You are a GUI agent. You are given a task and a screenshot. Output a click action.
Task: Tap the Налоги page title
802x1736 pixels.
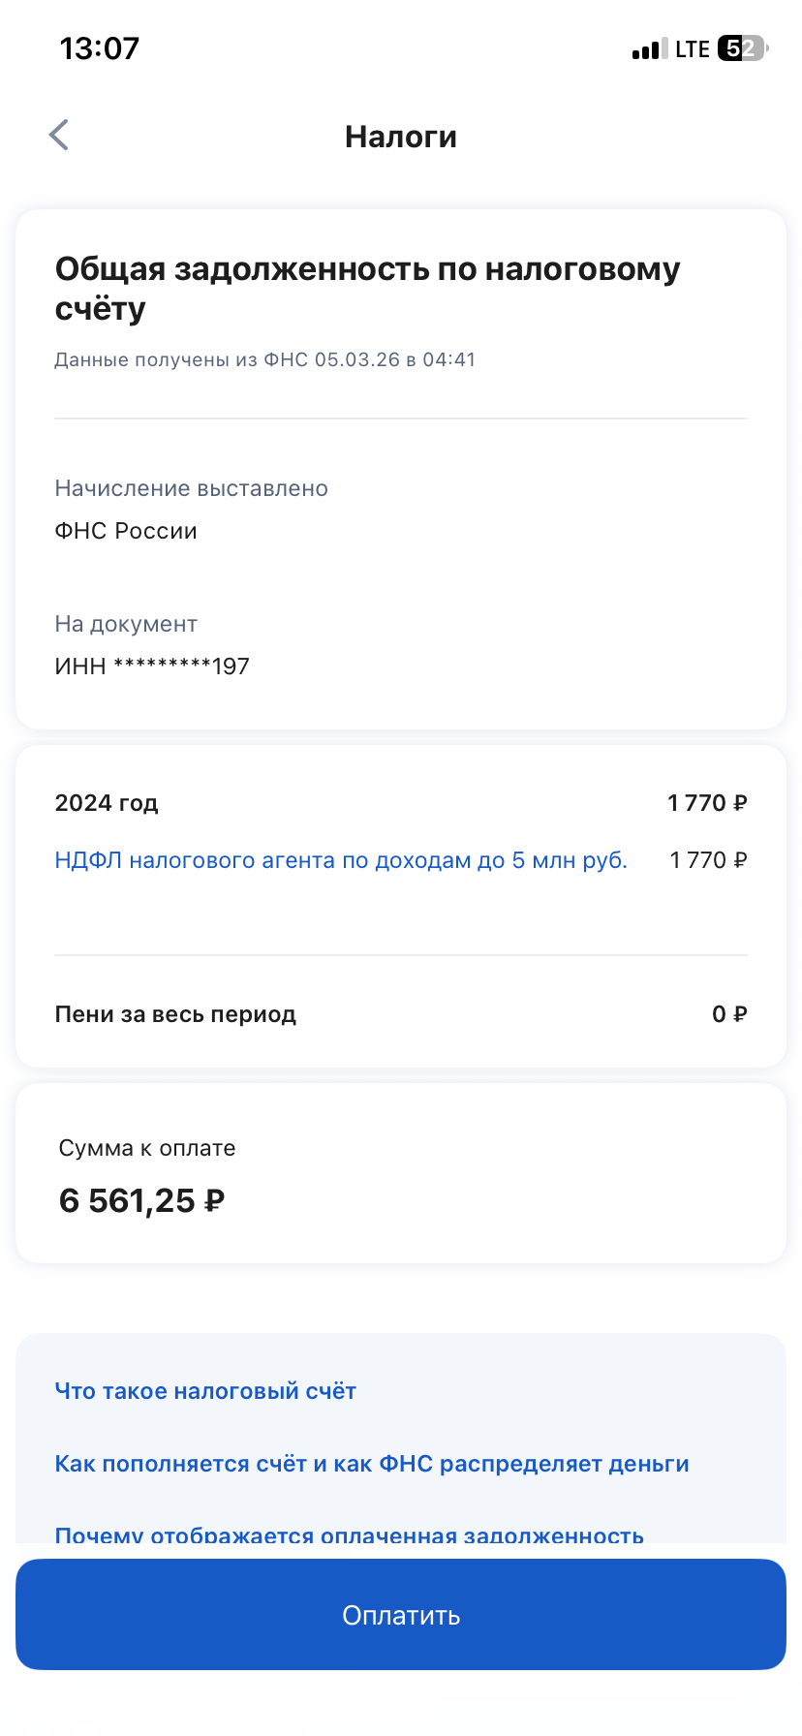[x=401, y=137]
